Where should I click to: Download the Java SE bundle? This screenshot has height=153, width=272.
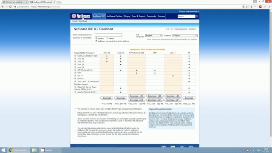click(107, 98)
